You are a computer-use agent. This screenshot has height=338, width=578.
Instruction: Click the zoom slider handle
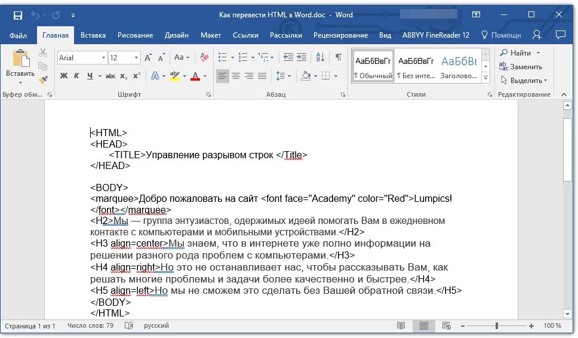point(497,326)
